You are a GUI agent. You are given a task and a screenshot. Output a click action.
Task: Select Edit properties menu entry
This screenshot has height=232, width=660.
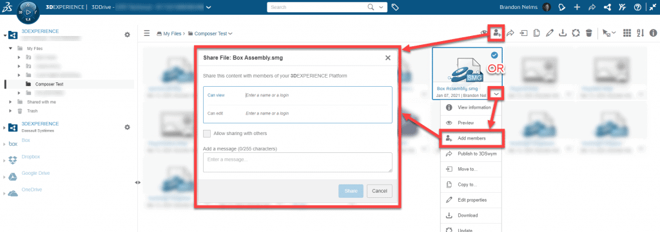point(471,200)
